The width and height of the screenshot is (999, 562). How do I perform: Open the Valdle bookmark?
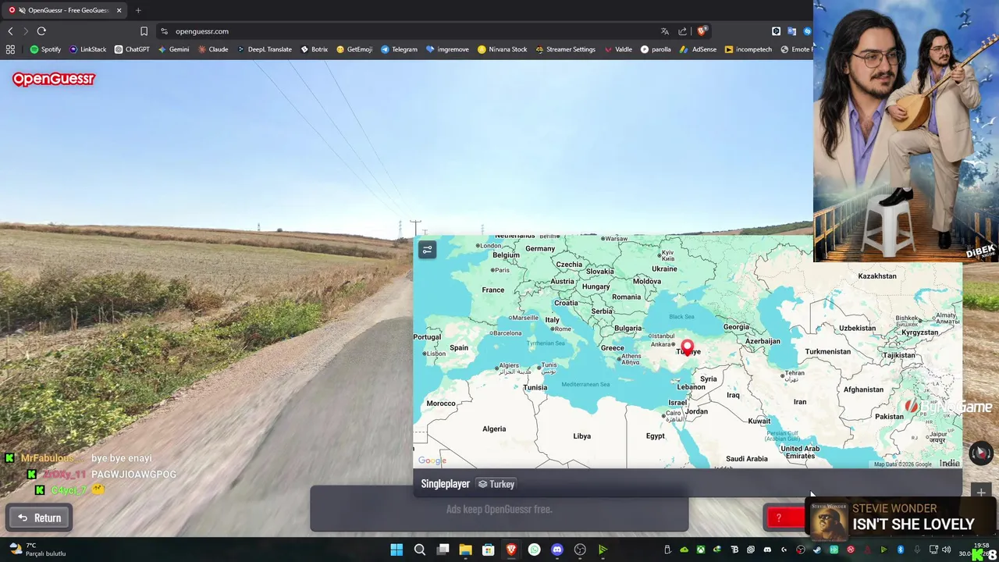coord(618,49)
